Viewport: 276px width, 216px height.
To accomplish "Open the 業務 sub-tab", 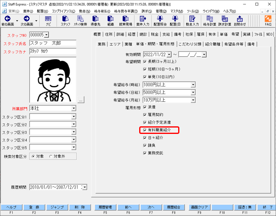I will pos(102,44).
